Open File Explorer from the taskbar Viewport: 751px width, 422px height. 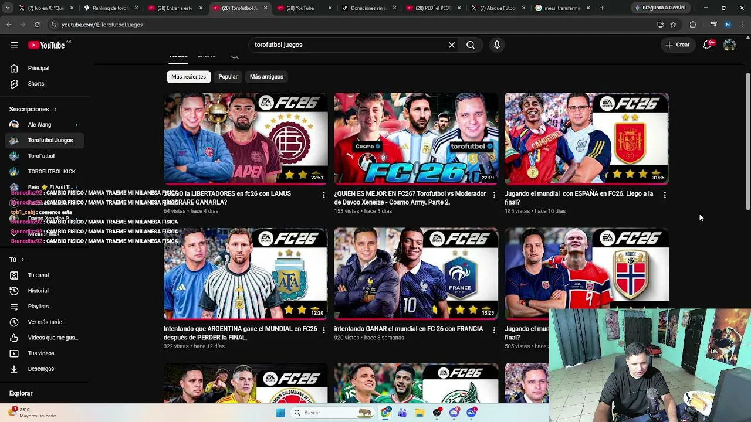coord(420,413)
